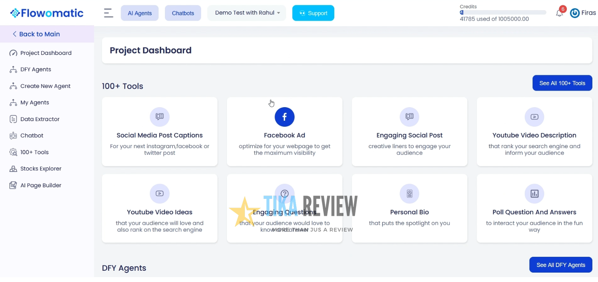The image size is (598, 282).
Task: Click the Youtube Video Ideas icon
Action: coord(160,194)
